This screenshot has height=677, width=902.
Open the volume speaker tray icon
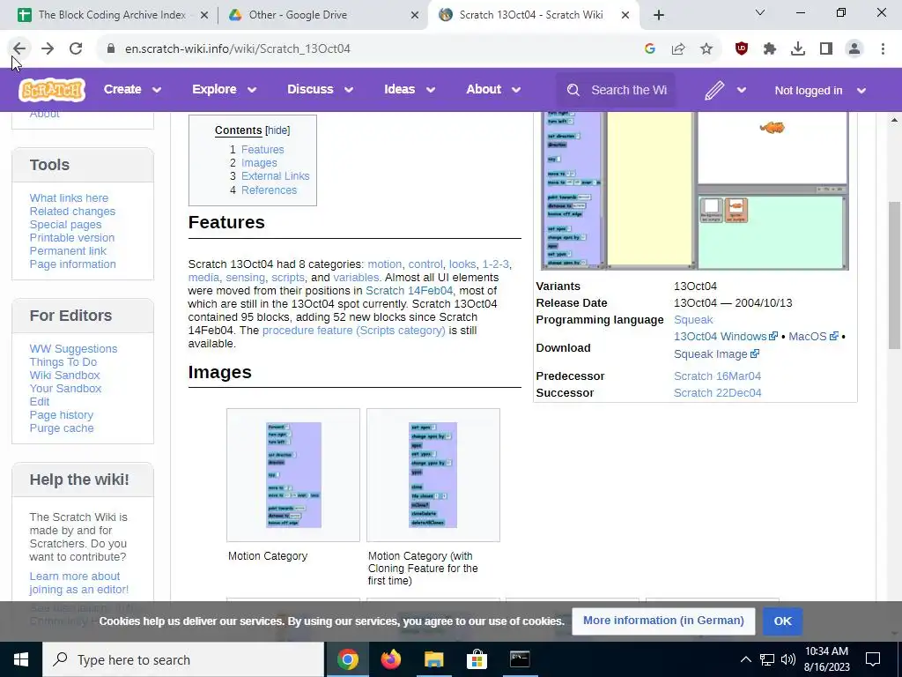788,659
